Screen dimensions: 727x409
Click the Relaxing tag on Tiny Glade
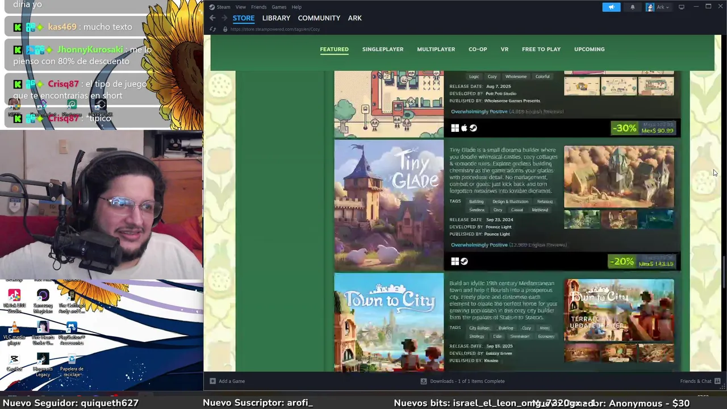click(x=545, y=202)
